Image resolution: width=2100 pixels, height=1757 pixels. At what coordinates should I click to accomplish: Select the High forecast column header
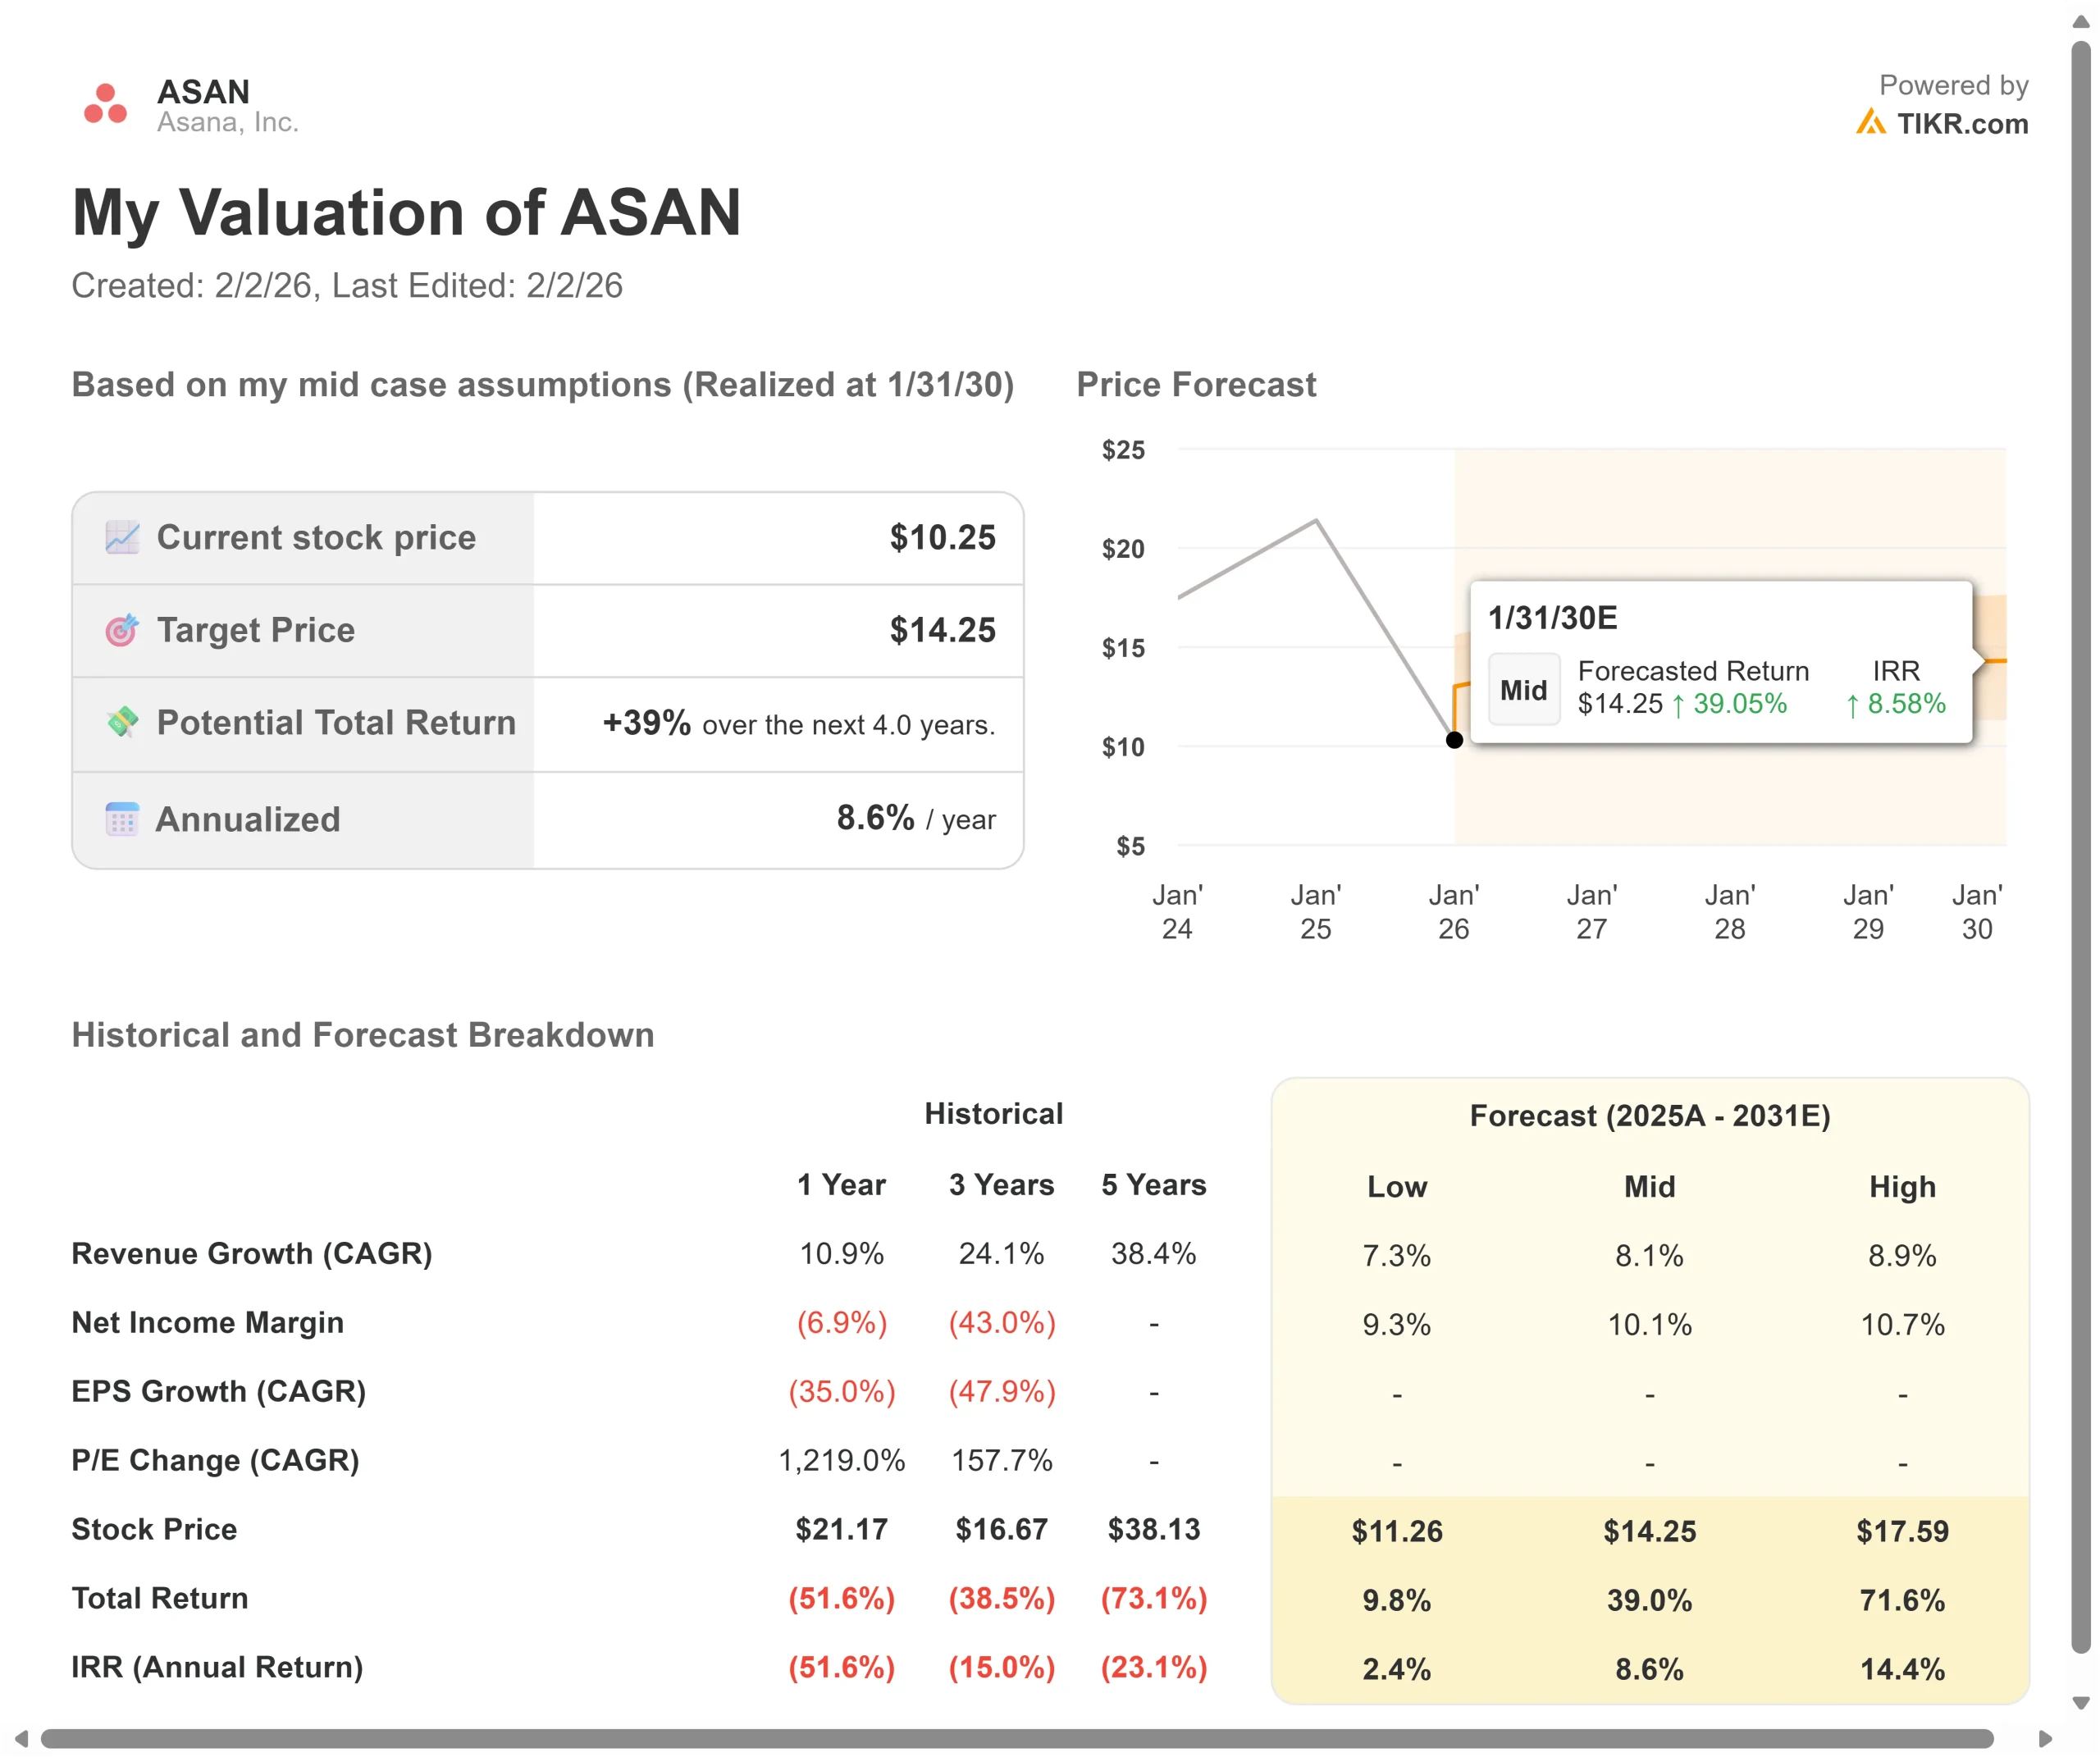click(1902, 1187)
